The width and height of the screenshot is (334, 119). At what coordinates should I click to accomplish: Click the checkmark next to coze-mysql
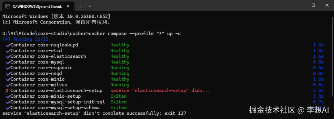tap(8, 62)
